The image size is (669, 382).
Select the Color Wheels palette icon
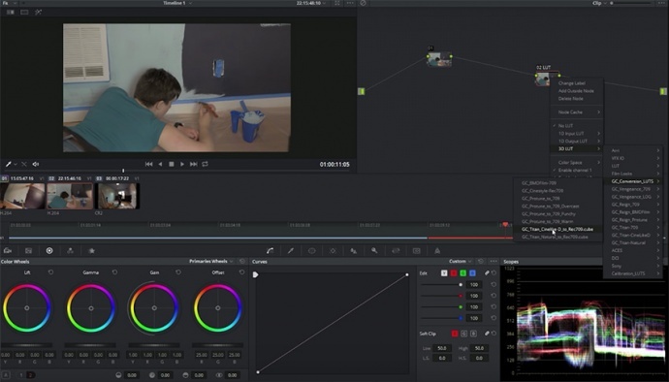coord(49,250)
